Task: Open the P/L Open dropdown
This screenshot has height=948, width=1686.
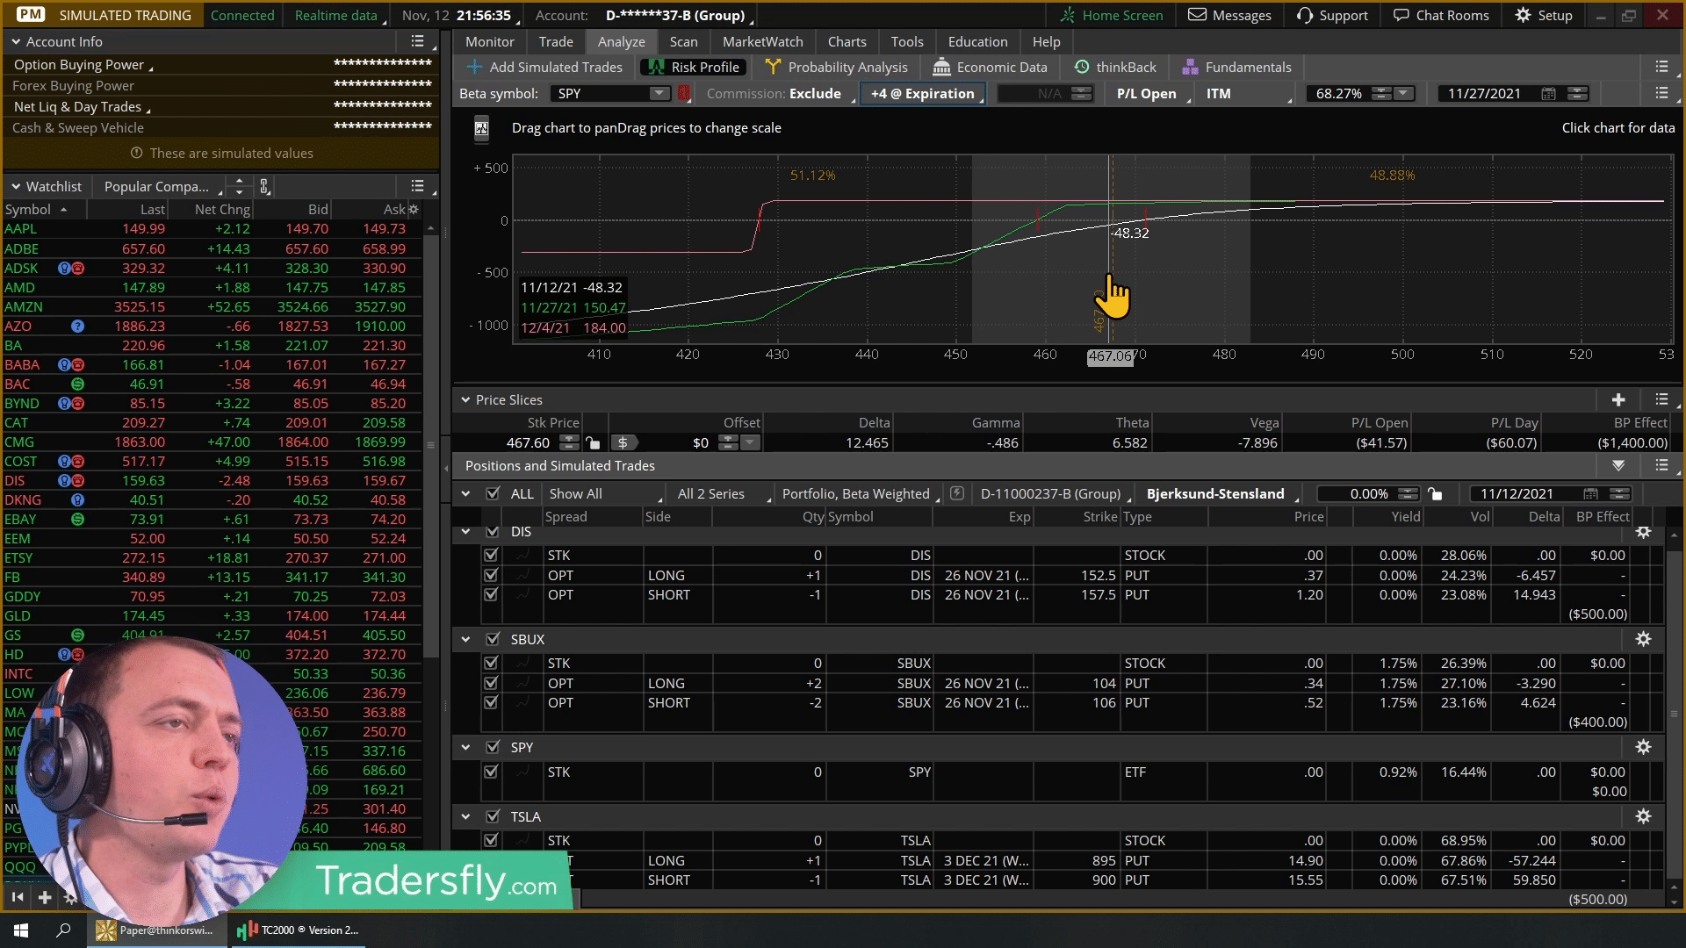Action: [x=1150, y=93]
